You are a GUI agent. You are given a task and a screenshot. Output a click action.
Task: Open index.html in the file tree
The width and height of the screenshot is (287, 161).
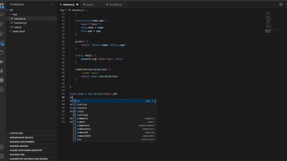pos(19,31)
